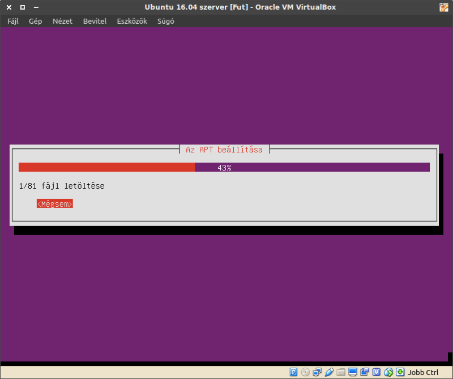Click the USB devices plug icon
The image size is (453, 379).
[329, 372]
